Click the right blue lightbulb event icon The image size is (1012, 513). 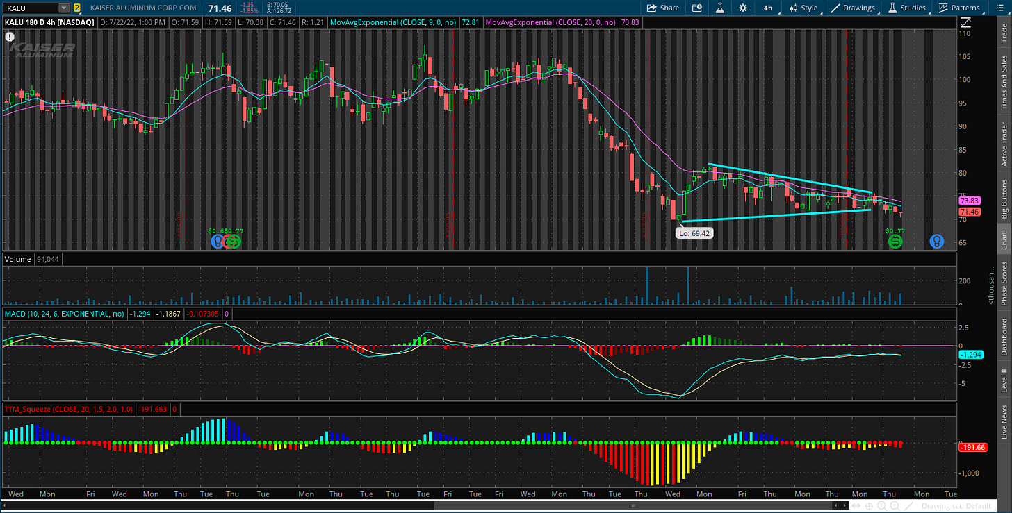coord(937,241)
